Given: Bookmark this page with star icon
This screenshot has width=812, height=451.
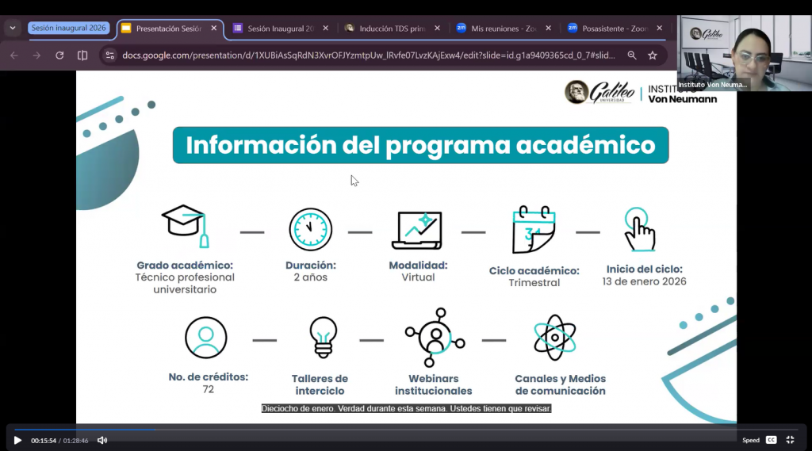Looking at the screenshot, I should tap(653, 55).
